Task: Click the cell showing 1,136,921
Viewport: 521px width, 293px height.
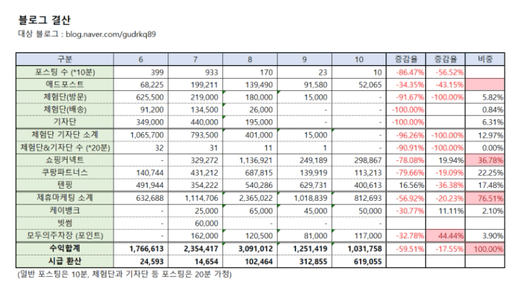Action: pos(250,160)
